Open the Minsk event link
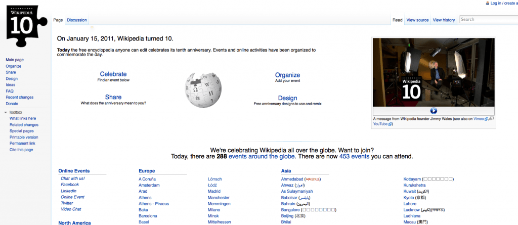 click(x=213, y=216)
